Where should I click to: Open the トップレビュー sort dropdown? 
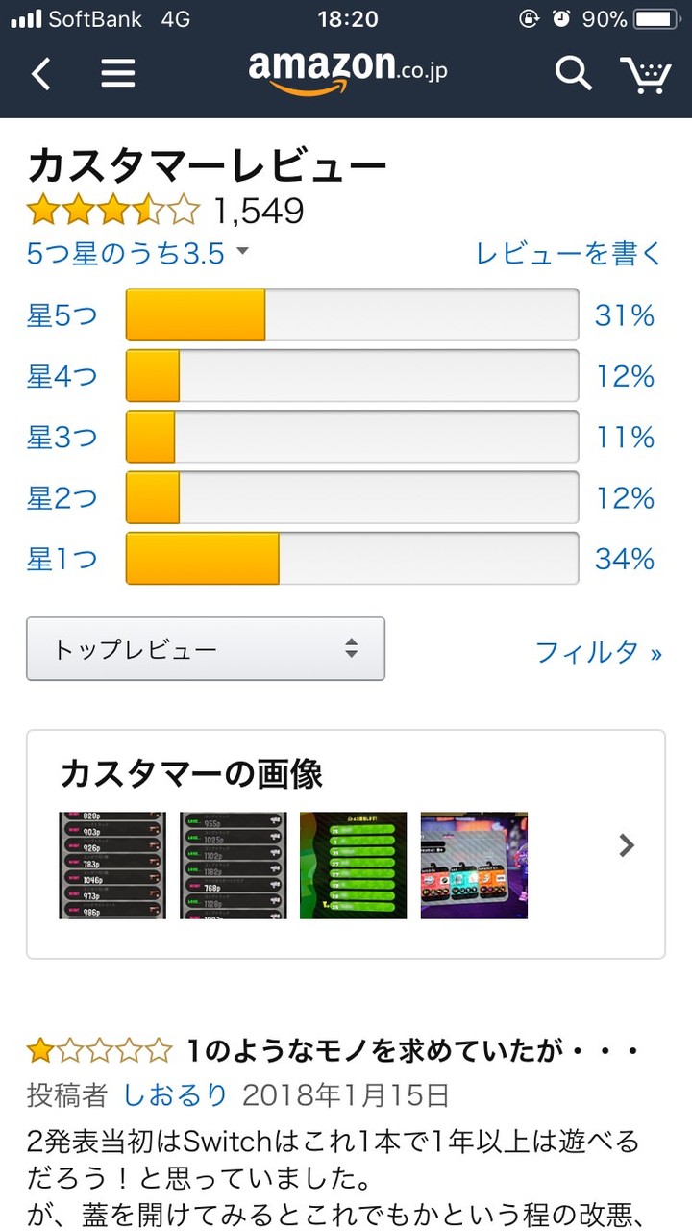click(206, 649)
